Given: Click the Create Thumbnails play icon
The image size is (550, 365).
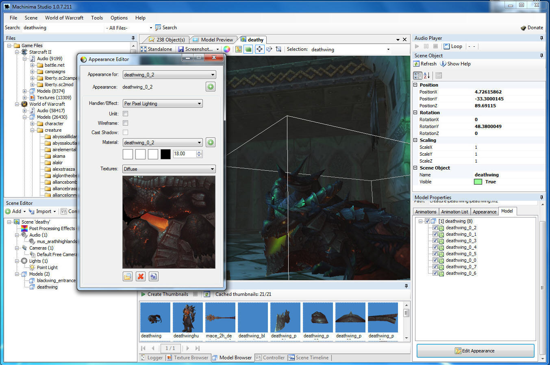Looking at the screenshot, I should click(x=143, y=294).
